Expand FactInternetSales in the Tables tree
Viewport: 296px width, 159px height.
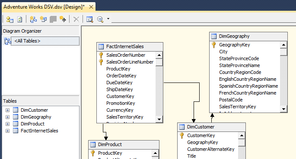click(x=7, y=131)
